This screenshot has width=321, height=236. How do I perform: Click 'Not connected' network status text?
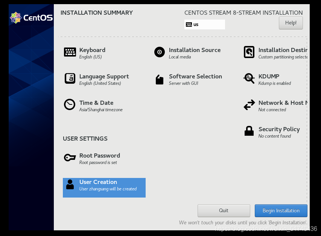point(272,110)
